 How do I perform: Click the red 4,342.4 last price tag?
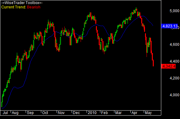click(168, 66)
